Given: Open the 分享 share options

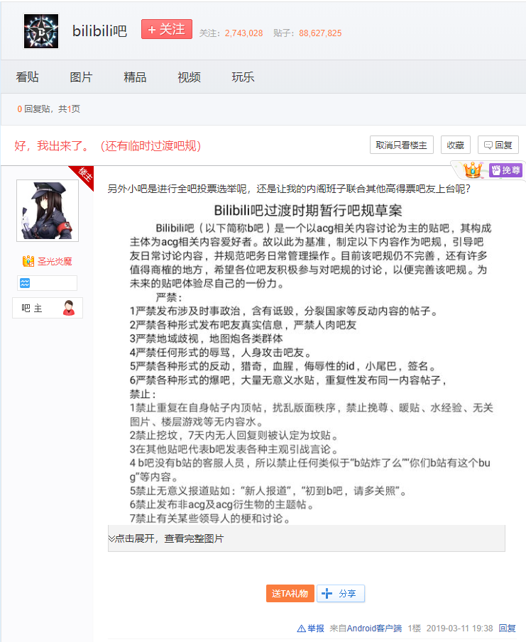Looking at the screenshot, I should (341, 594).
